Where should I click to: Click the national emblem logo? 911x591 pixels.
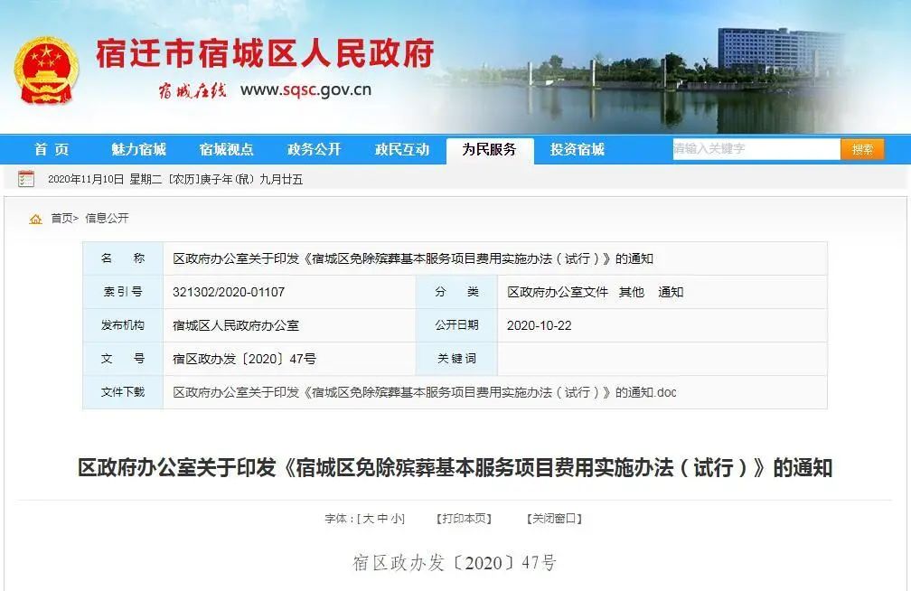(x=46, y=70)
